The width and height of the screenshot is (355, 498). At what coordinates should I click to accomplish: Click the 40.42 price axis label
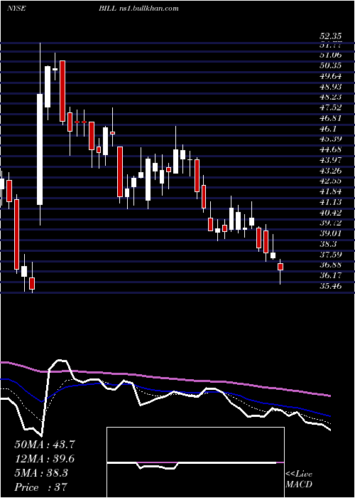pos(331,213)
